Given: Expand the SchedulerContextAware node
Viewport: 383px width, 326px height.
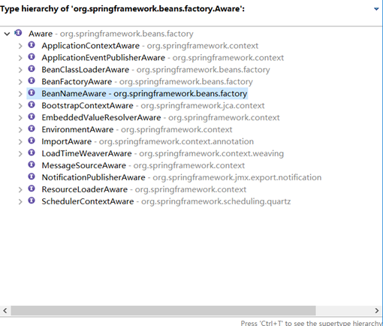Looking at the screenshot, I should pos(20,202).
